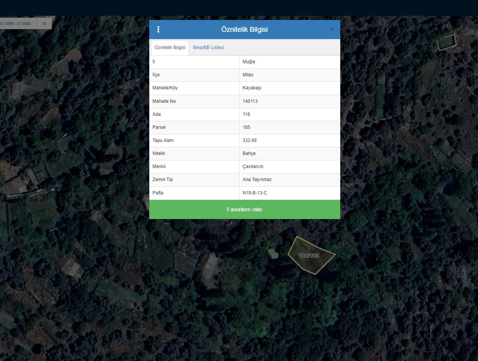Image resolution: width=478 pixels, height=361 pixels.
Task: Open the three-dot options menu in dialog header
Action: coord(158,30)
